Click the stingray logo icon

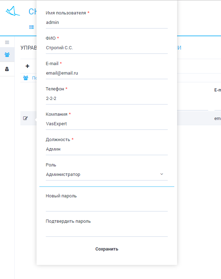tap(13, 11)
